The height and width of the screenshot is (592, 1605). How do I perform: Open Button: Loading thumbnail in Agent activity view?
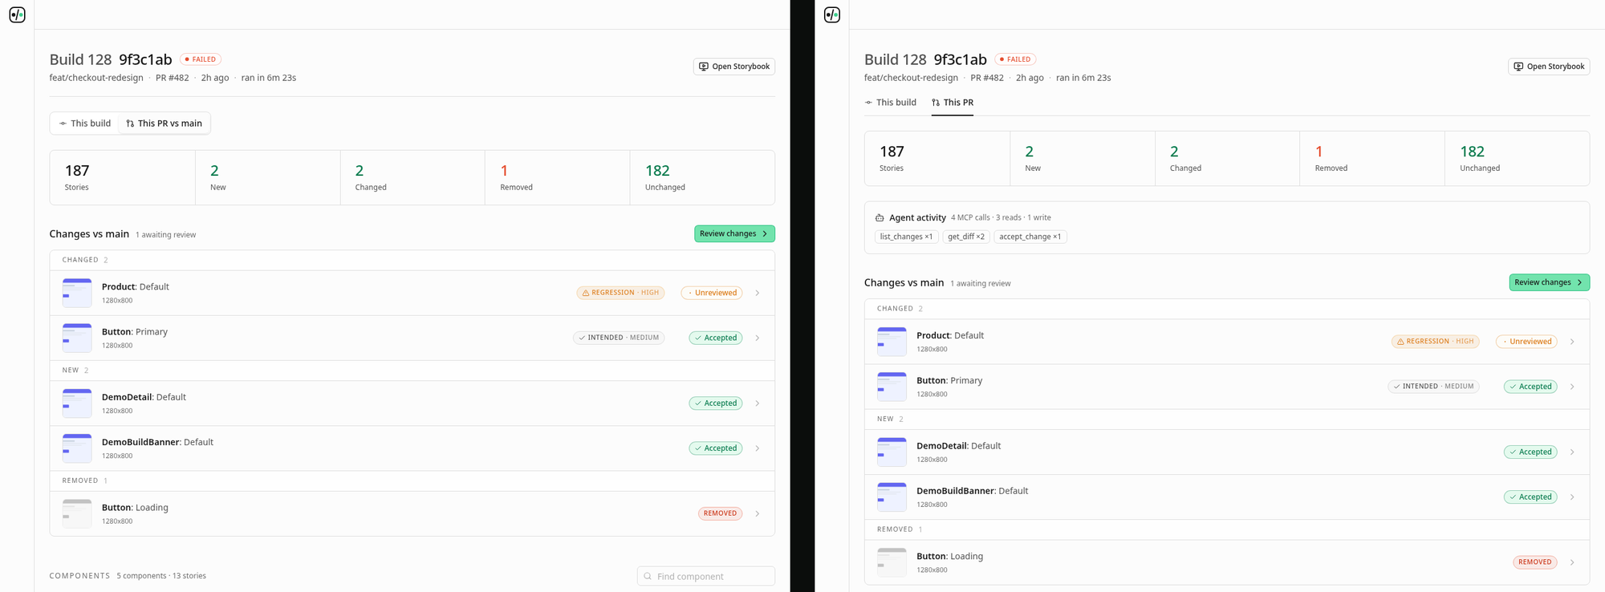(892, 562)
